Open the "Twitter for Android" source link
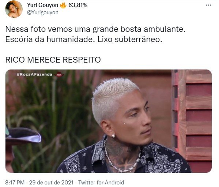Image resolution: width=219 pixels, height=187 pixels. click(101, 183)
